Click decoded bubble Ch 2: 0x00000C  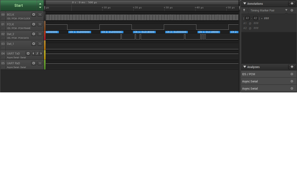click(x=112, y=32)
